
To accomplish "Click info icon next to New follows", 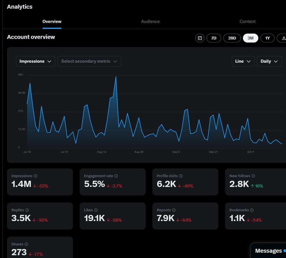I will (x=253, y=176).
